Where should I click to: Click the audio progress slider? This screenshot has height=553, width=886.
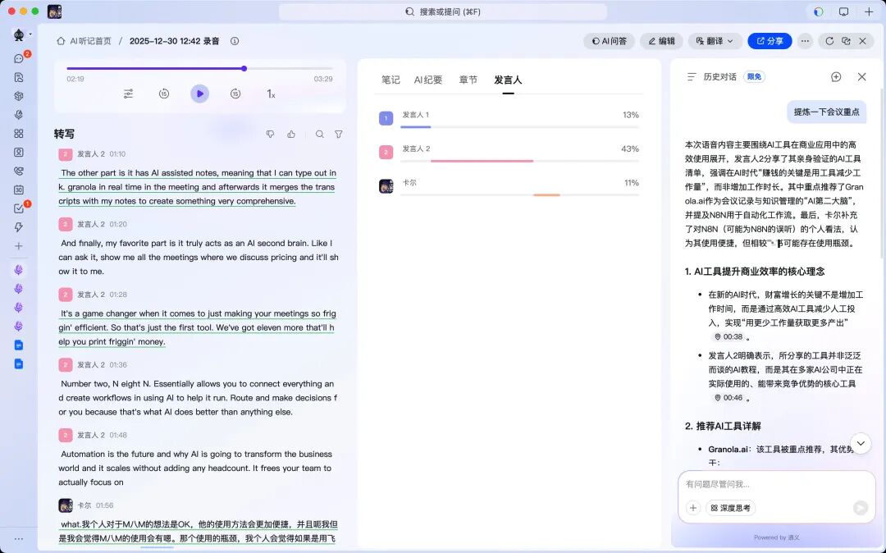click(x=244, y=69)
